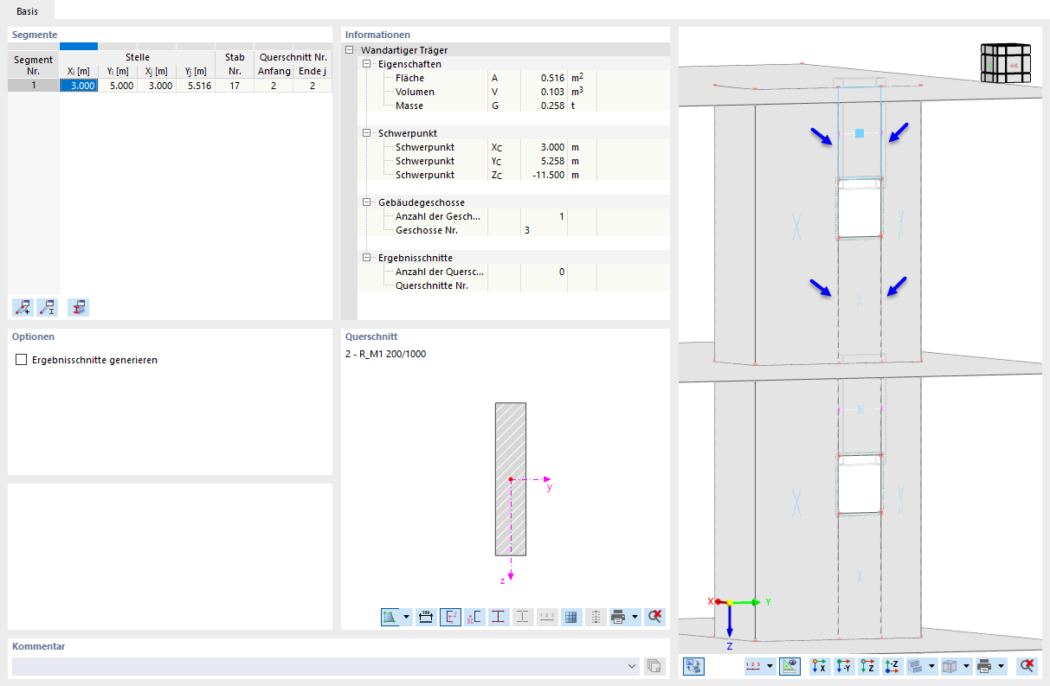The height and width of the screenshot is (686, 1050).
Task: Toggle the visibility triangle-eye icon
Action: point(789,666)
